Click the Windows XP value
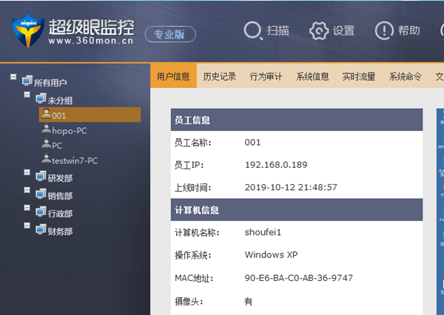 pyautogui.click(x=271, y=254)
